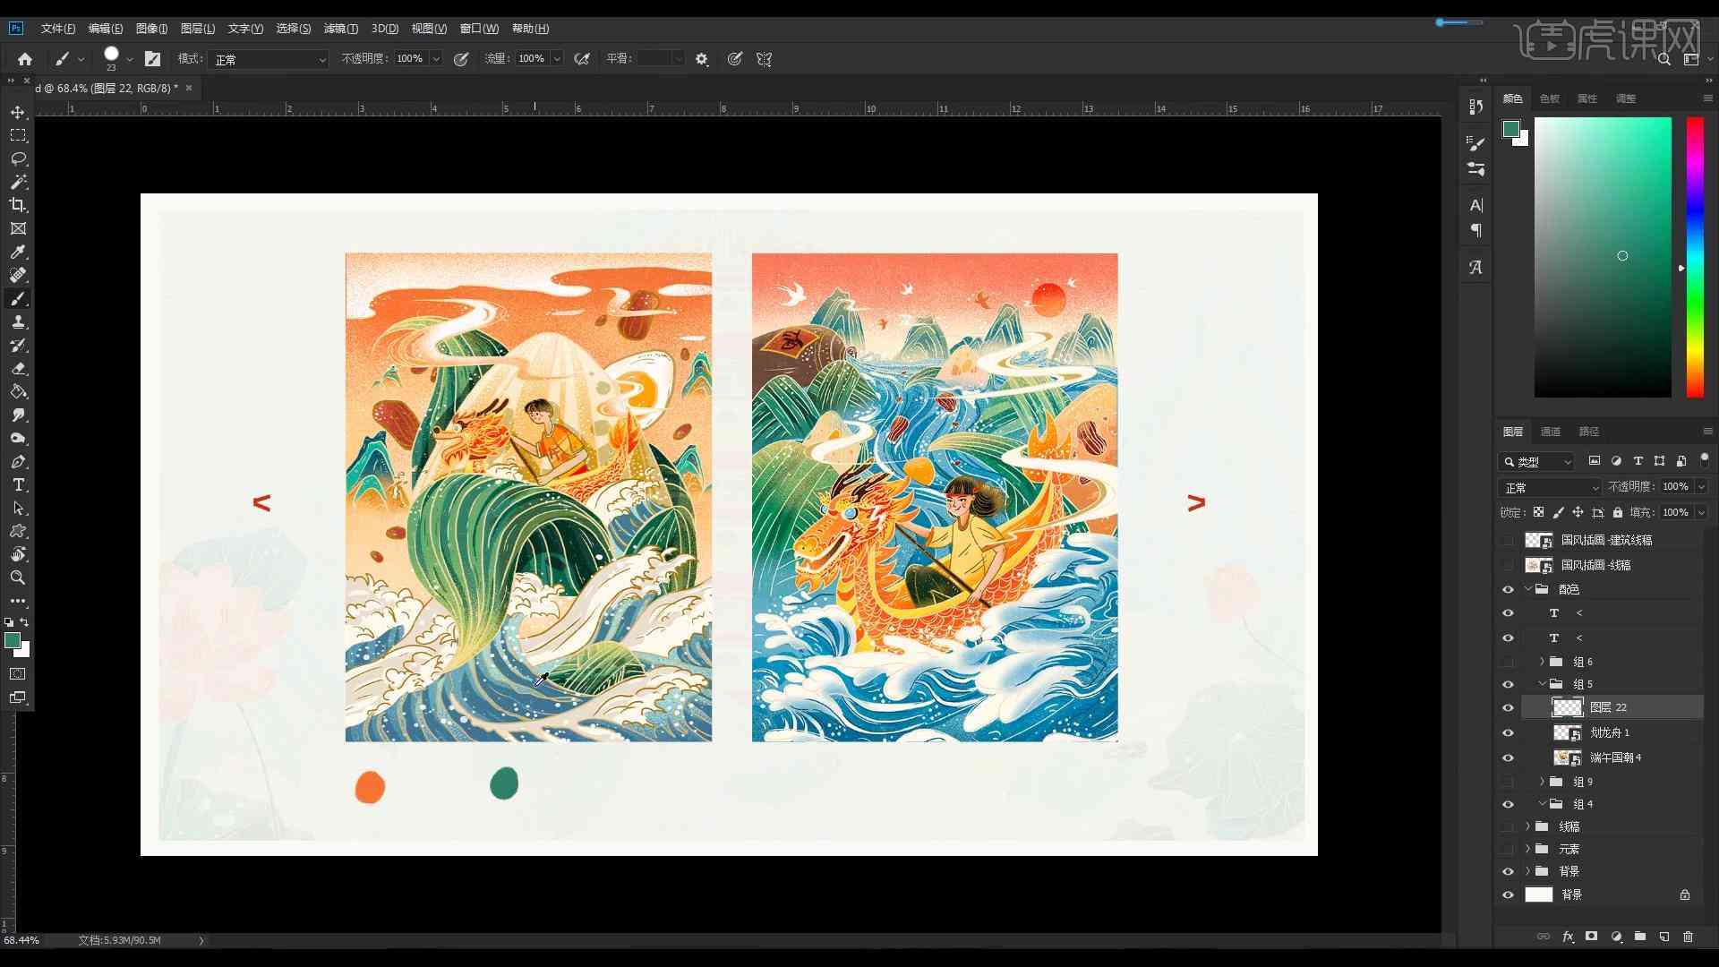Toggle the layer filter switch
Image resolution: width=1719 pixels, height=967 pixels.
coord(1704,459)
